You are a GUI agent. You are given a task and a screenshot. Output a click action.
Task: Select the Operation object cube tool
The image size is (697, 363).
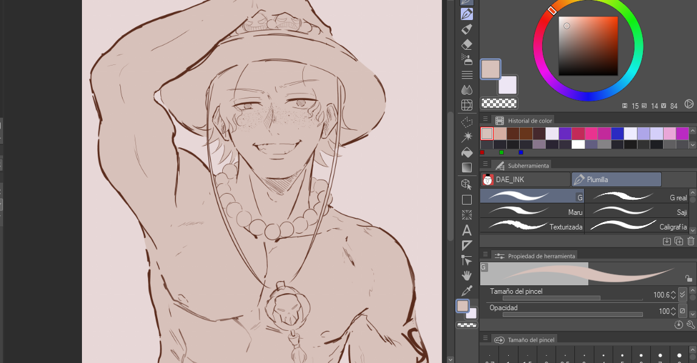point(467,184)
